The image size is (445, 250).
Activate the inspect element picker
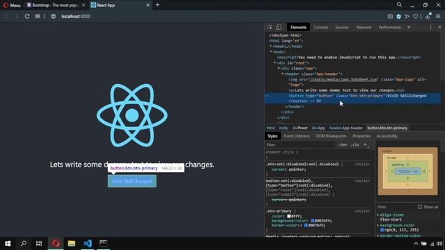[x=270, y=27]
